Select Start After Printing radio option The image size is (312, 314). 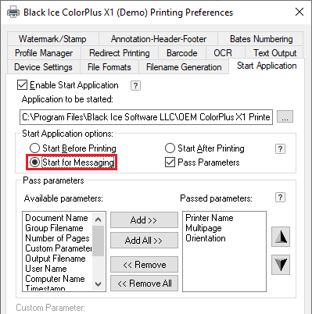tap(170, 148)
